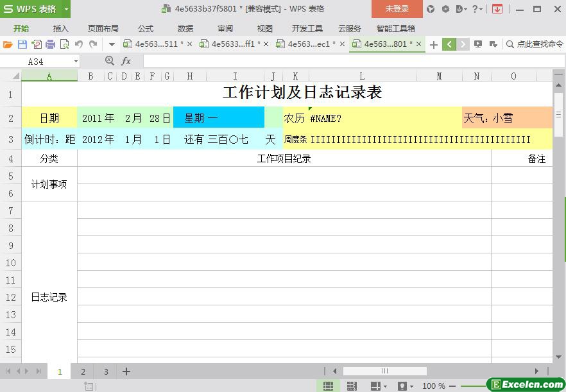This screenshot has height=392, width=566.
Task: Add a new sheet with plus icon
Action: [126, 371]
